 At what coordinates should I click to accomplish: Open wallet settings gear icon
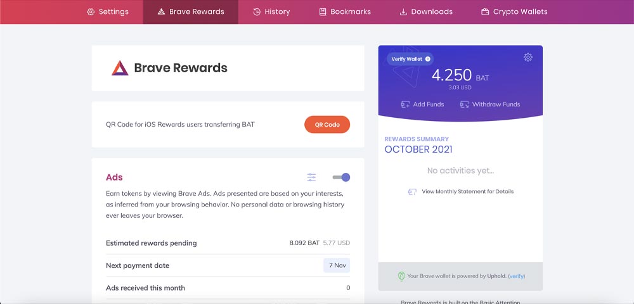point(527,58)
